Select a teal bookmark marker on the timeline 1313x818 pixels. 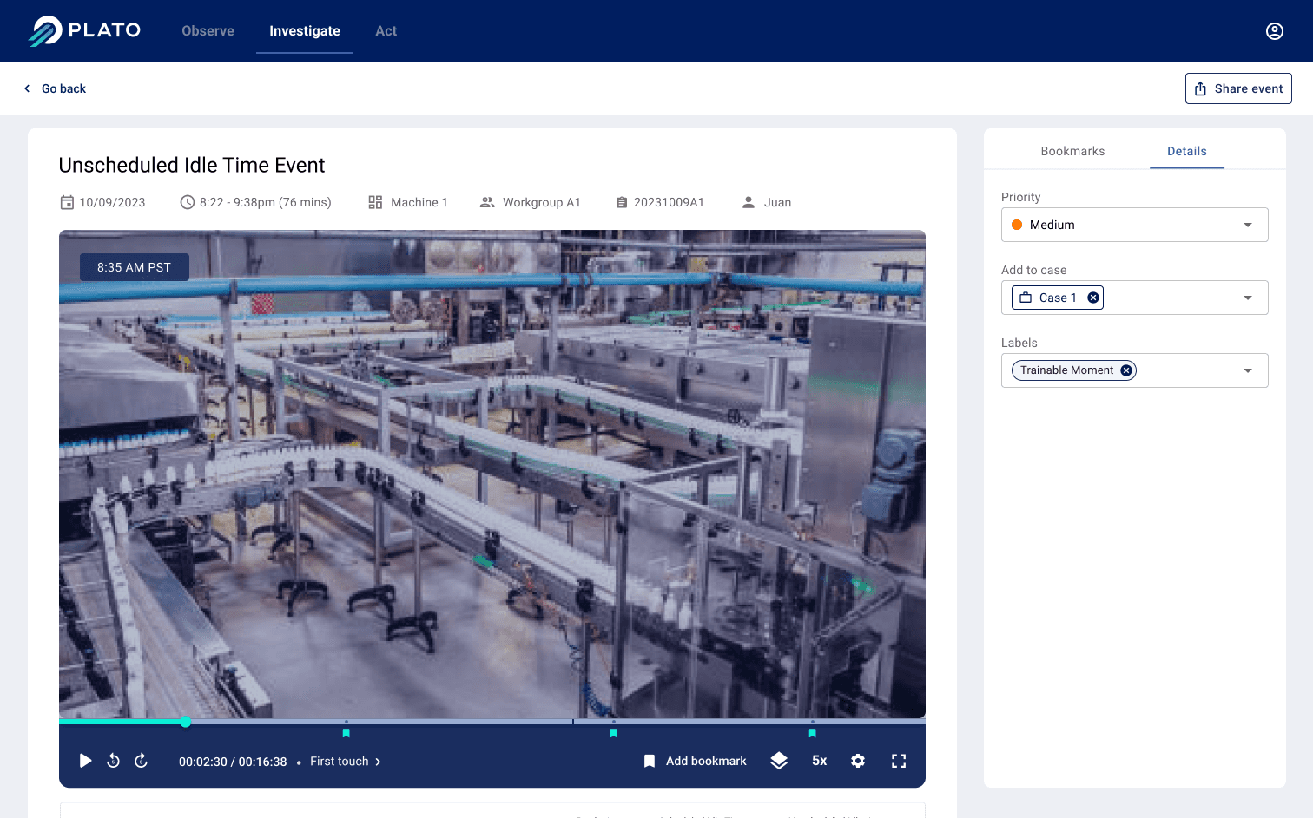[613, 733]
